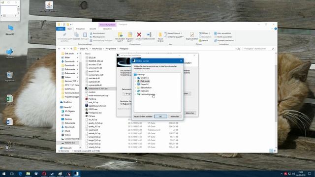The image size is (315, 177).
Task: Select Musik in the Explorer navigation pane
Action: coord(67,131)
